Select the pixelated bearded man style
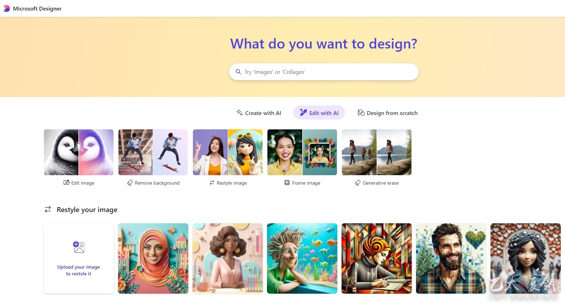The width and height of the screenshot is (565, 307). [x=451, y=258]
